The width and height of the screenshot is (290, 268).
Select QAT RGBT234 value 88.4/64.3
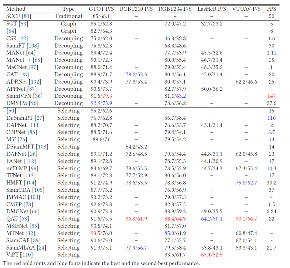pyautogui.click(x=175, y=219)
